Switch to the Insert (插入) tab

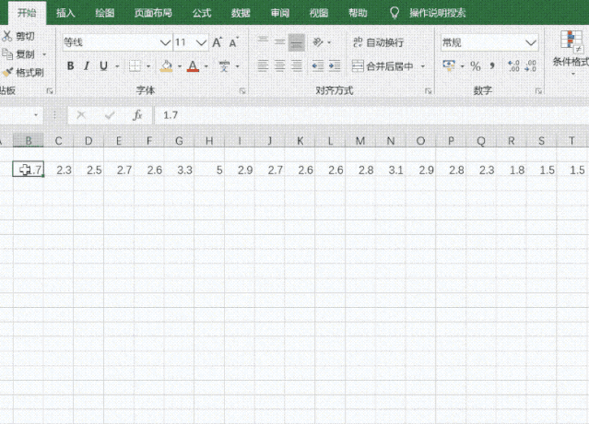coord(65,13)
